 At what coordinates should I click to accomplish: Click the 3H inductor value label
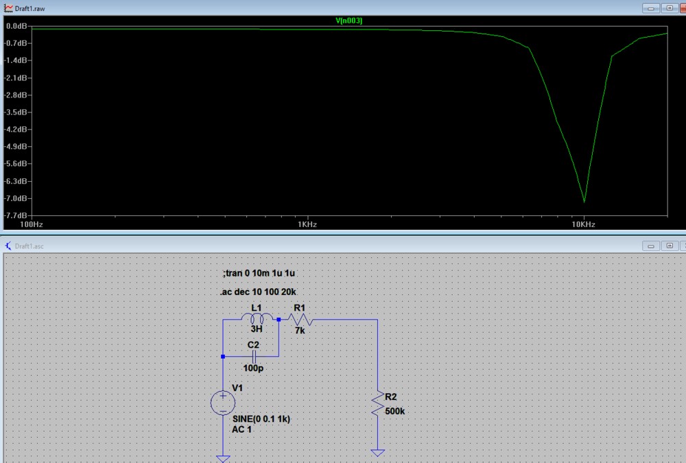[x=257, y=330]
